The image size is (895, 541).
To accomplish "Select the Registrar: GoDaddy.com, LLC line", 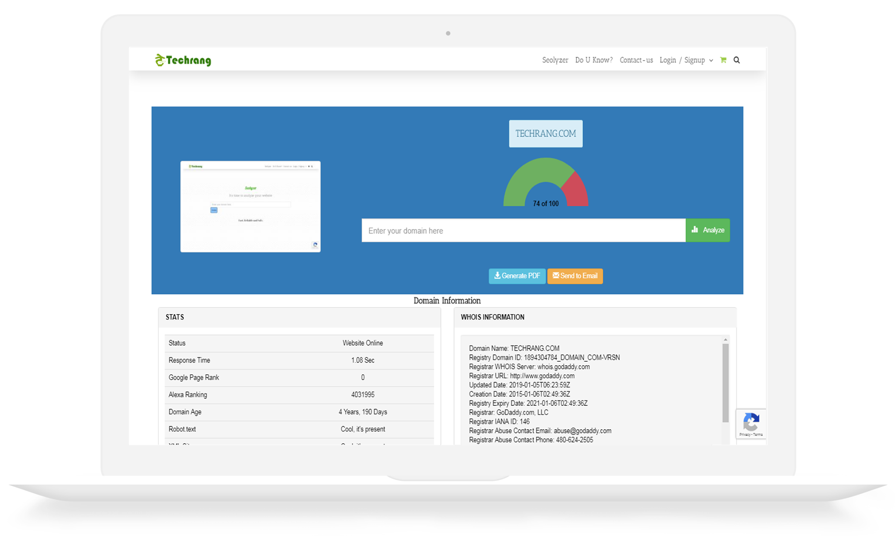I will tap(509, 412).
